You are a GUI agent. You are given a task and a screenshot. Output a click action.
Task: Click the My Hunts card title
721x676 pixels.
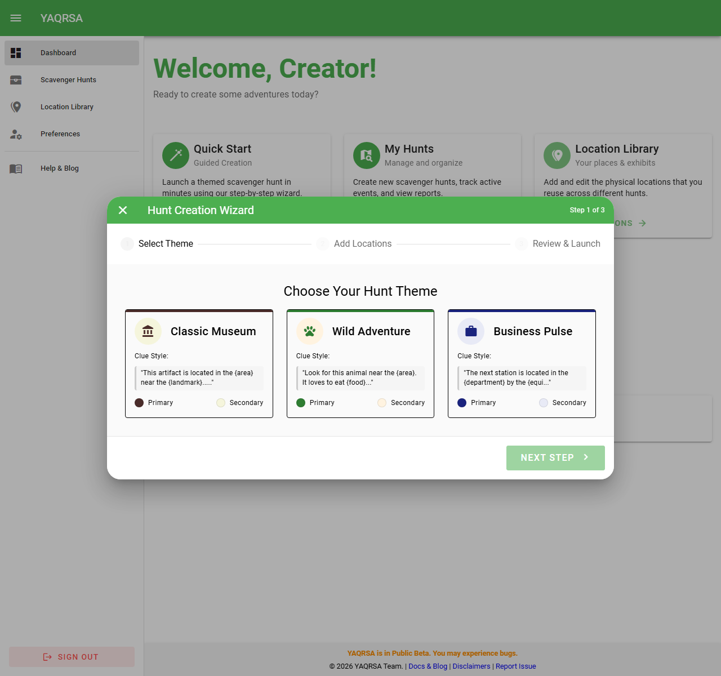point(409,149)
